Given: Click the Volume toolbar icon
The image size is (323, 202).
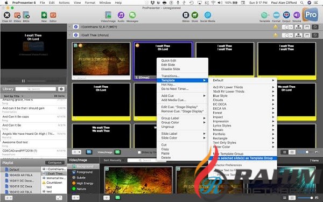Looking at the screenshot, I should pos(297,15).
